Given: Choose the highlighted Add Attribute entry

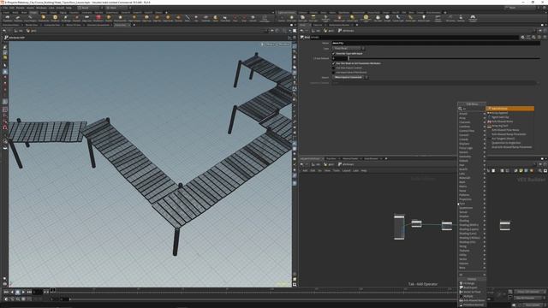Looking at the screenshot, I should [510, 109].
